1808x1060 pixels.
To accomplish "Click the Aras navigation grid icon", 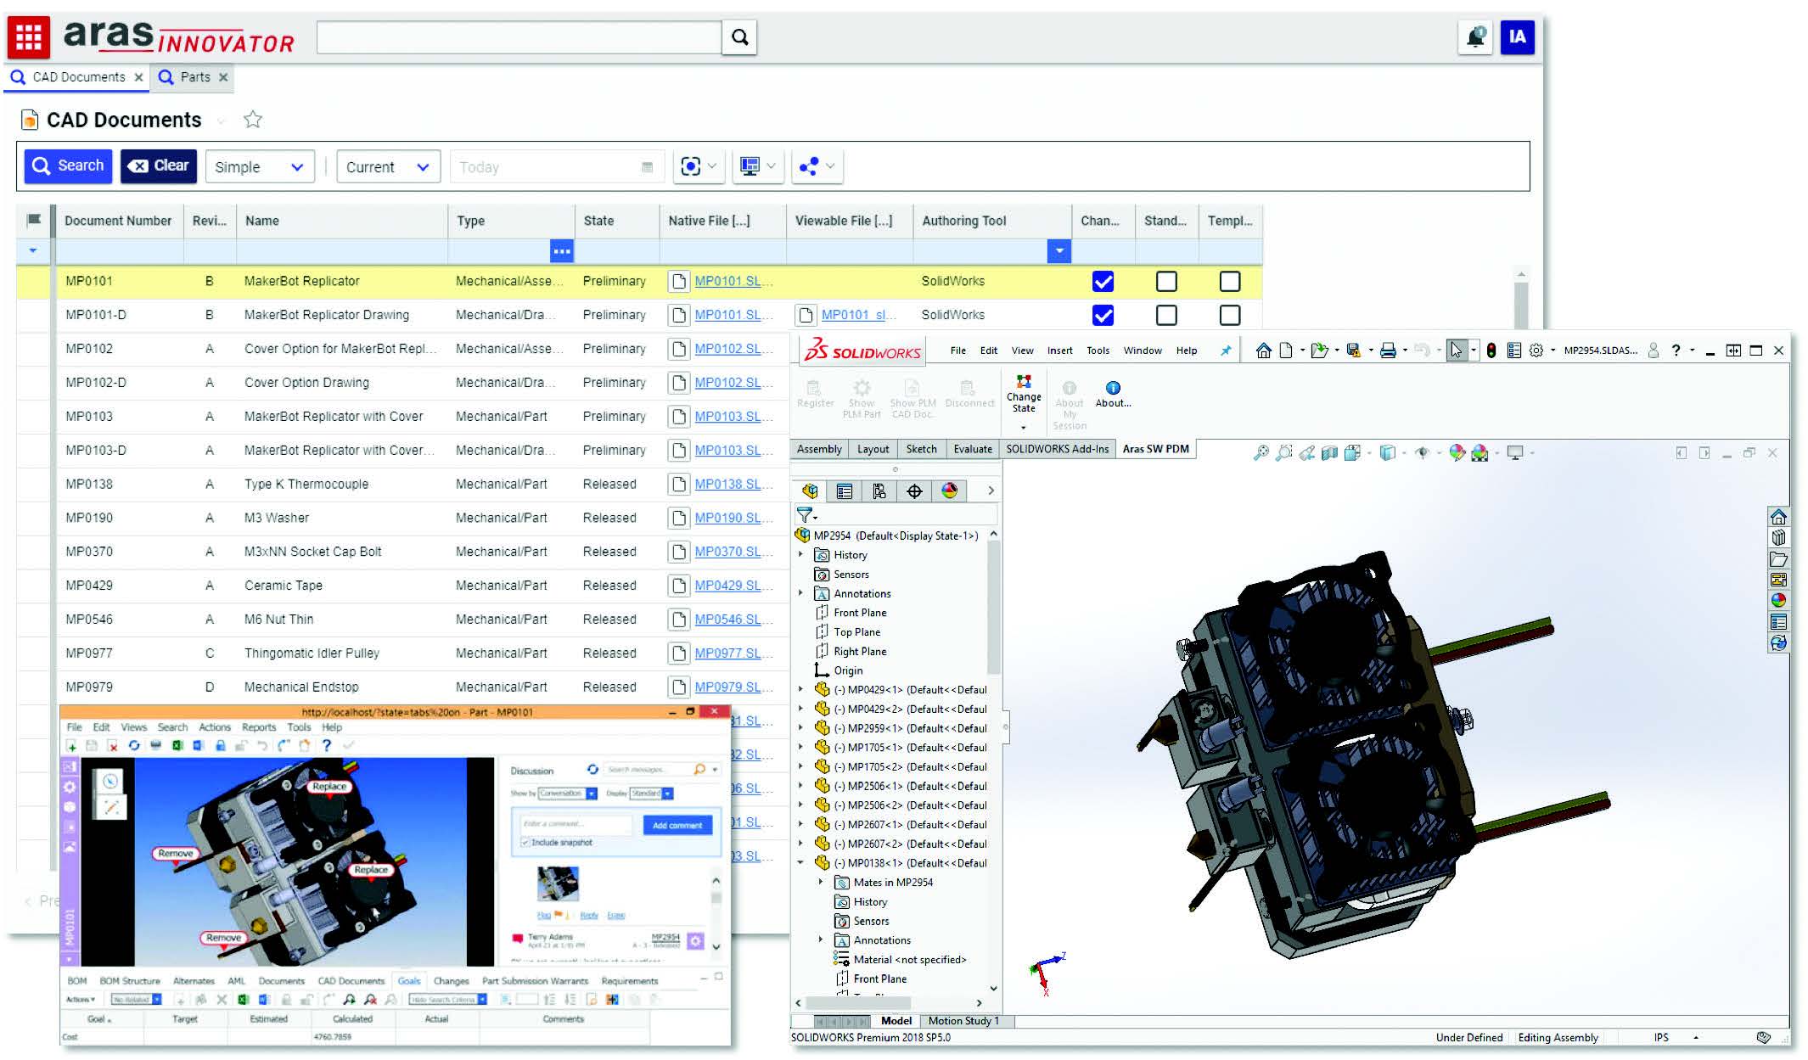I will click(x=28, y=36).
